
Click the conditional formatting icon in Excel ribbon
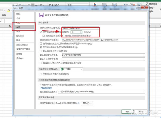(95, 5)
